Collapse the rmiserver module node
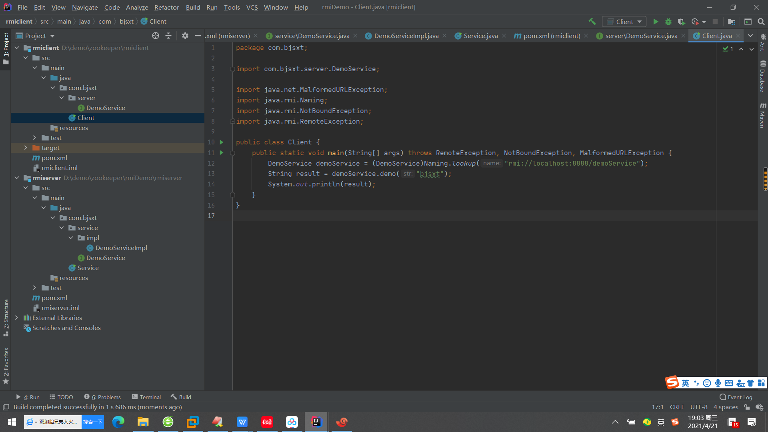This screenshot has height=432, width=768. (x=17, y=178)
